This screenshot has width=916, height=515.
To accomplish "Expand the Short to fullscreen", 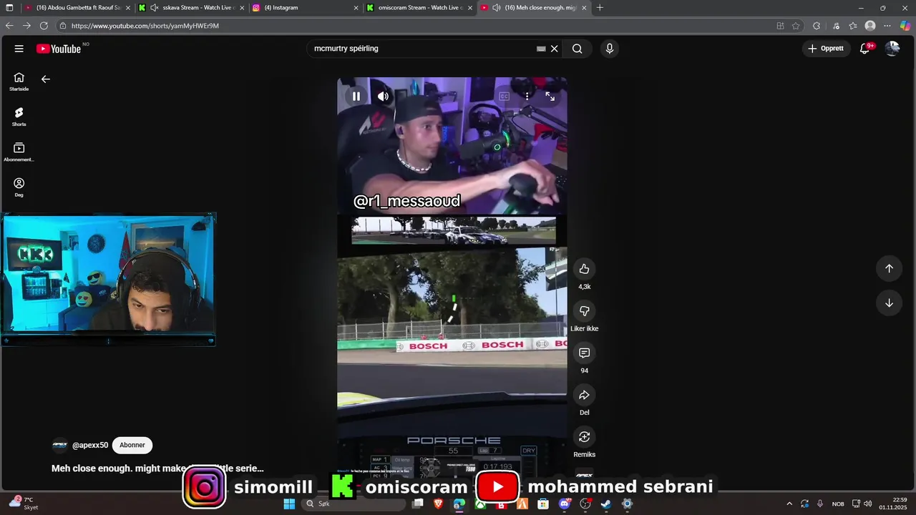I will pos(550,96).
